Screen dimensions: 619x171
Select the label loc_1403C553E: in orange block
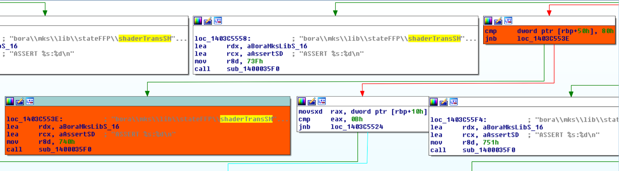(x=34, y=119)
